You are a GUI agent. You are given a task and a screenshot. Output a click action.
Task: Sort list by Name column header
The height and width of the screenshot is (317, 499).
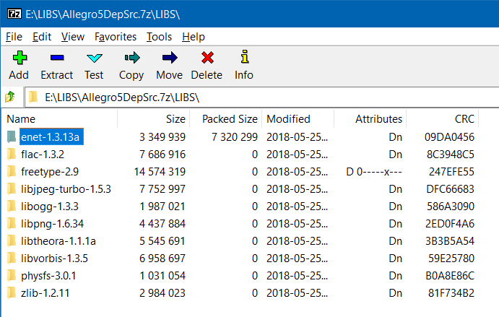(x=22, y=119)
